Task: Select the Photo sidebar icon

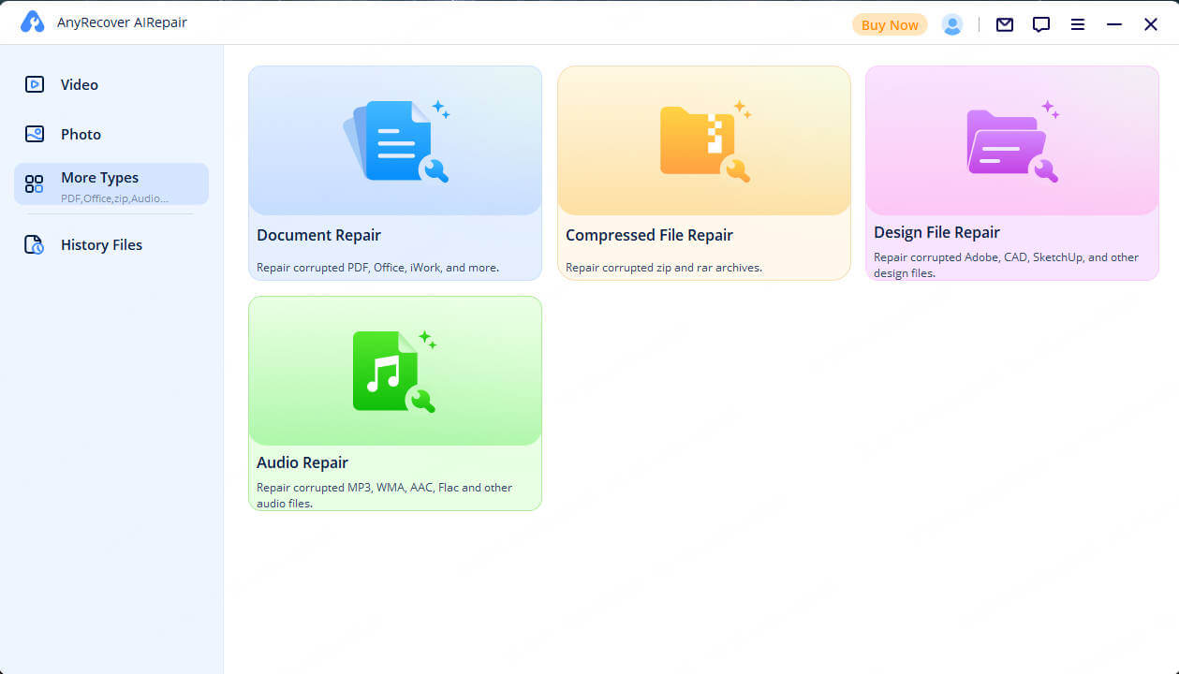Action: pyautogui.click(x=36, y=134)
